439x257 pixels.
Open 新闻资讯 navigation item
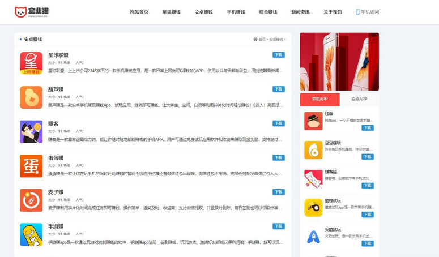click(300, 12)
